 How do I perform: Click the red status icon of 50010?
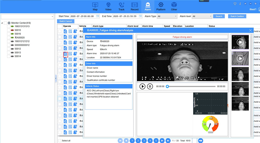click(12, 30)
